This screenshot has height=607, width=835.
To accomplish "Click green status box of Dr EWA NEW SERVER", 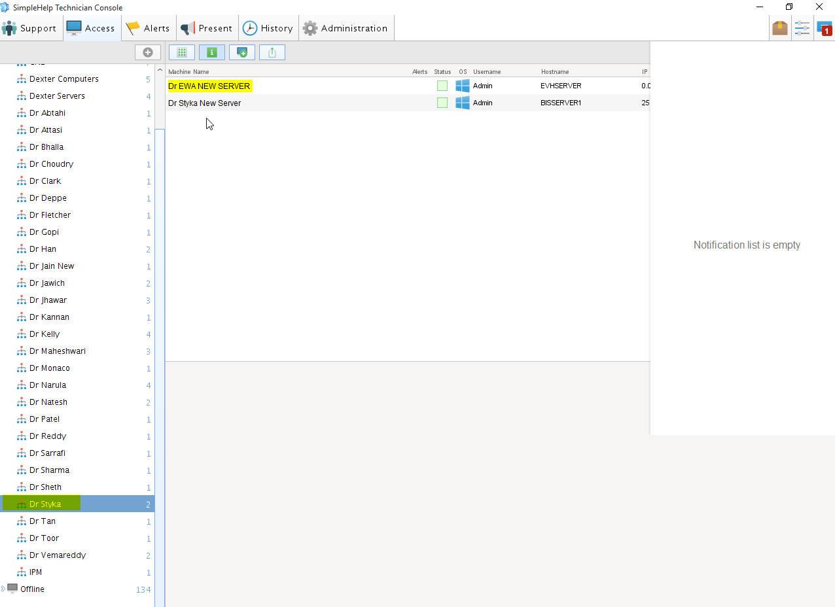I will pos(442,86).
